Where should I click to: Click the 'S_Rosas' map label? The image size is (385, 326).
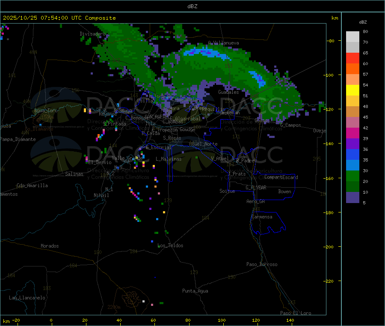[x=172, y=138]
